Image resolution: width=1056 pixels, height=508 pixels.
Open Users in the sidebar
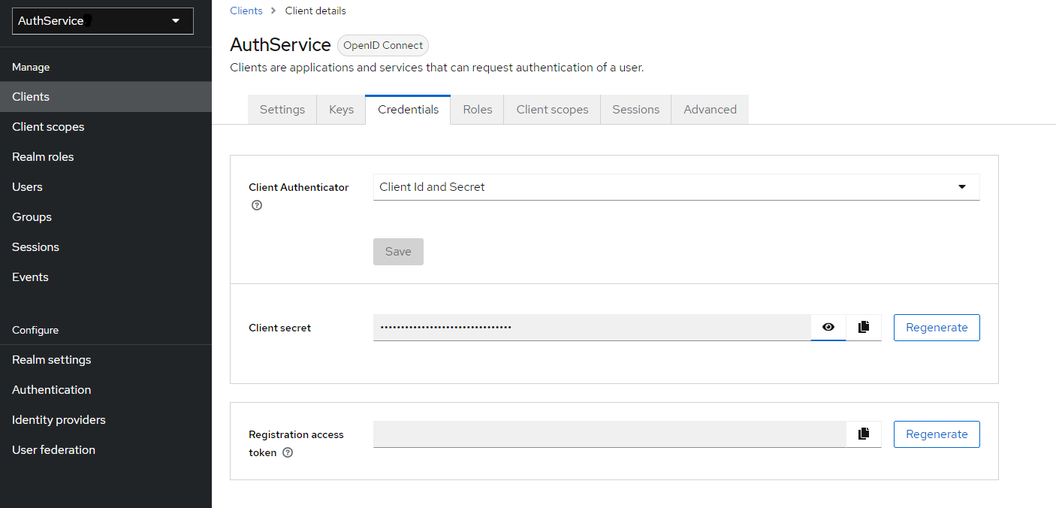coord(27,187)
